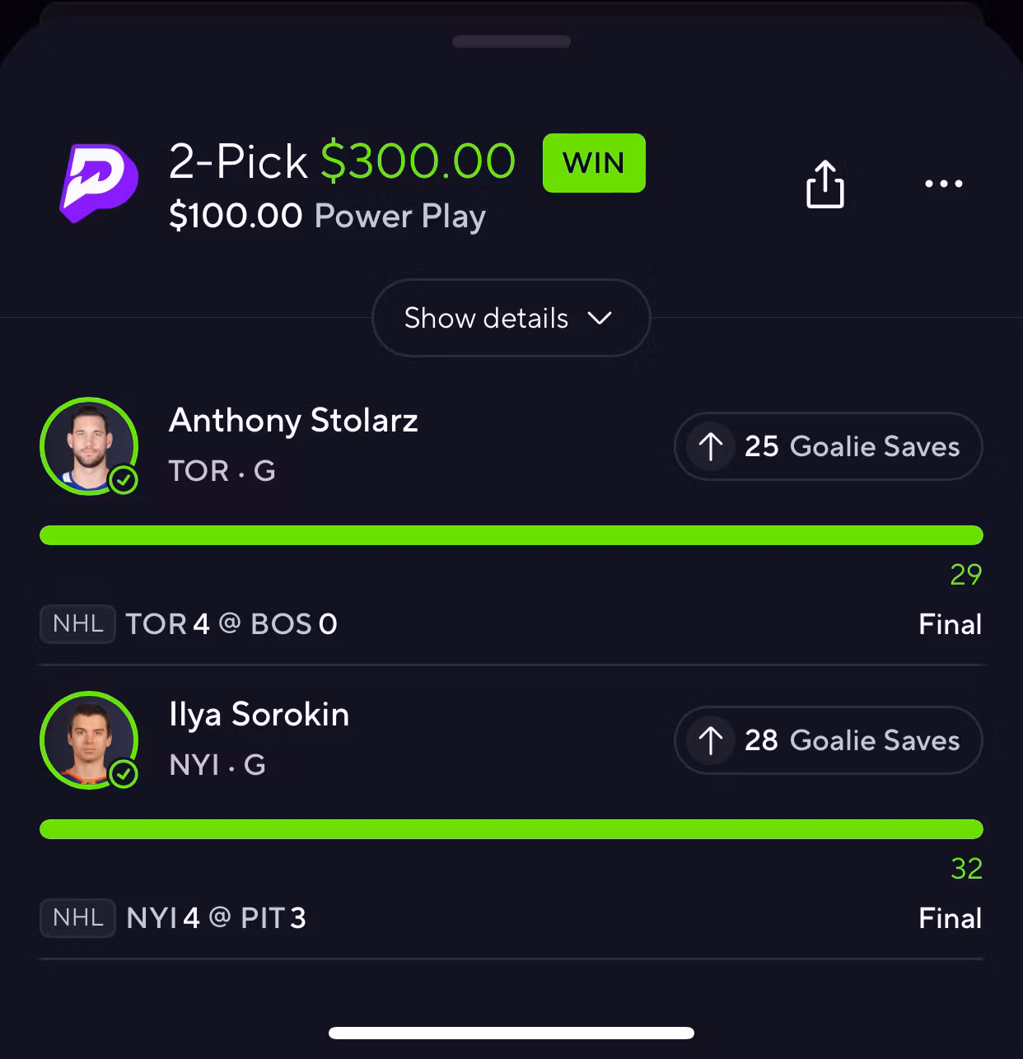Click the green checkmark on Stolarz's avatar
The width and height of the screenshot is (1023, 1059).
click(x=124, y=479)
